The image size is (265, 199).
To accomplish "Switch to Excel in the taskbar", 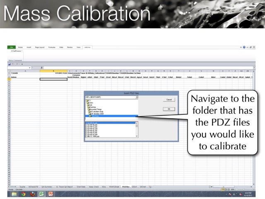I will (41, 194).
